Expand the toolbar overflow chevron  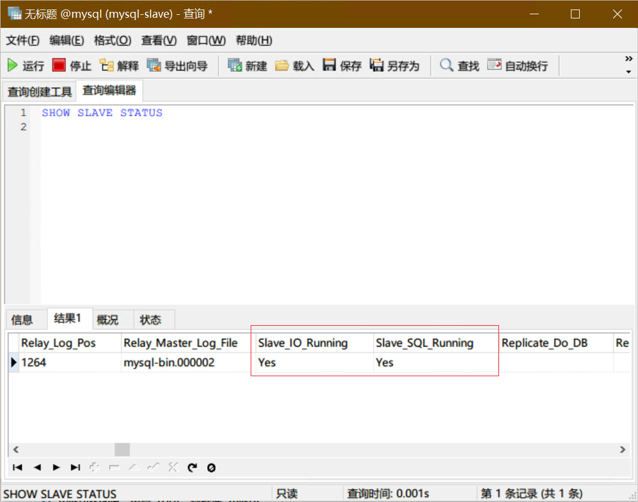click(x=628, y=59)
